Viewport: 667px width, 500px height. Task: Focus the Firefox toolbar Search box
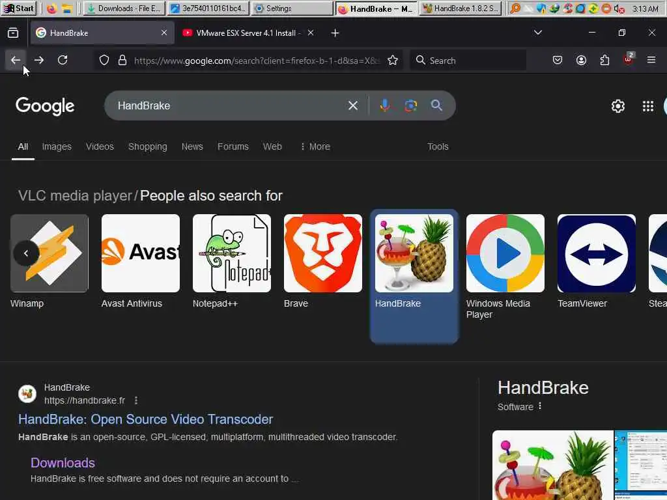(468, 61)
